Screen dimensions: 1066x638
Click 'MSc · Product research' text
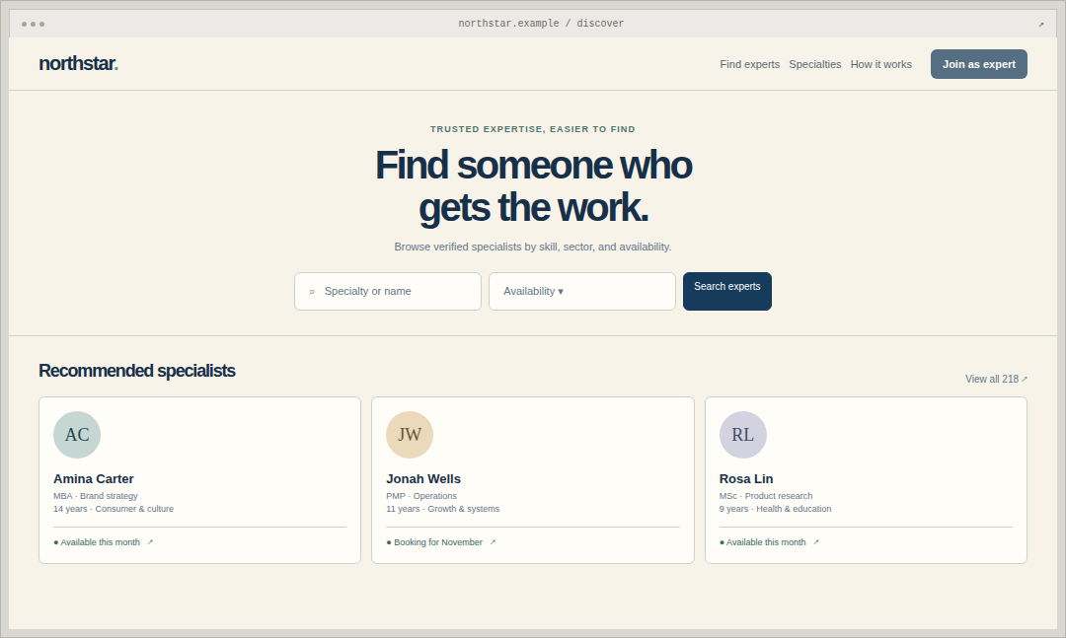point(766,496)
